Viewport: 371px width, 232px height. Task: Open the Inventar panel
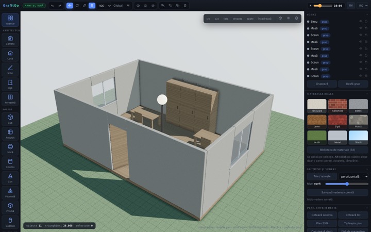[10, 20]
